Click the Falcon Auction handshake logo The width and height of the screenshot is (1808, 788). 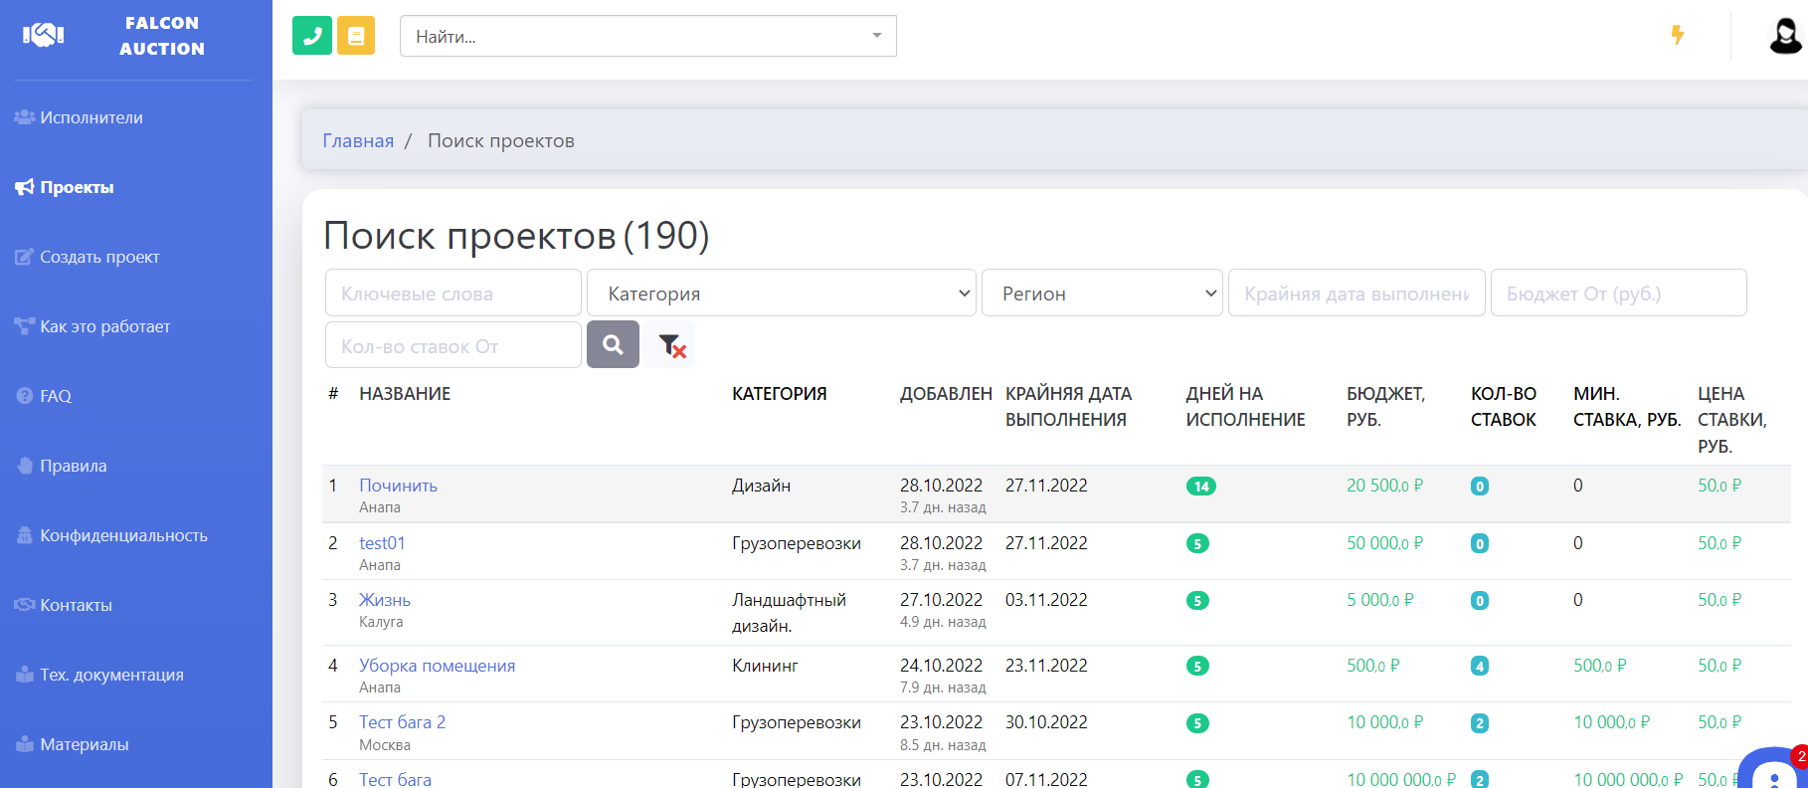44,36
